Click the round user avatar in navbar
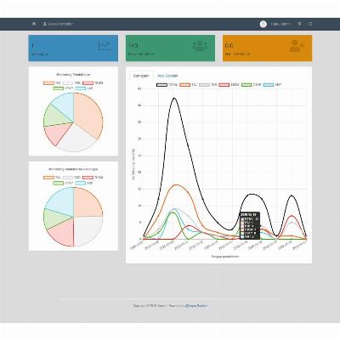This screenshot has height=340, width=340. click(263, 24)
